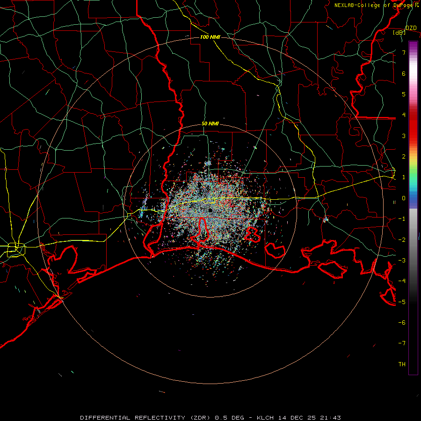Image resolution: width=421 pixels, height=421 pixels.
Task: Click the TH label on the color scale
Action: [402, 364]
